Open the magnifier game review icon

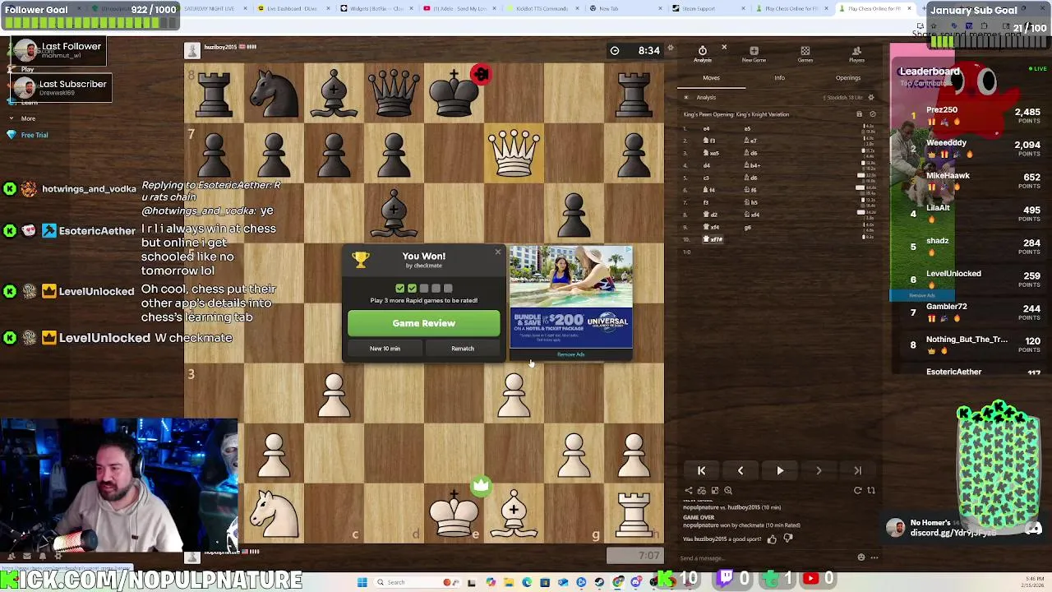click(x=728, y=491)
